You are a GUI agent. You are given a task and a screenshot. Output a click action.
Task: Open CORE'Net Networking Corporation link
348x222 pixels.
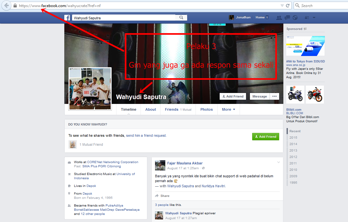point(113,162)
